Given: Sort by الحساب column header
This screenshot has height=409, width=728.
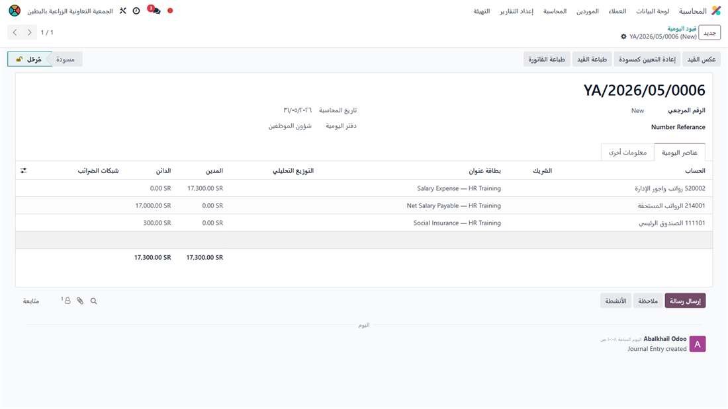Looking at the screenshot, I should 695,171.
